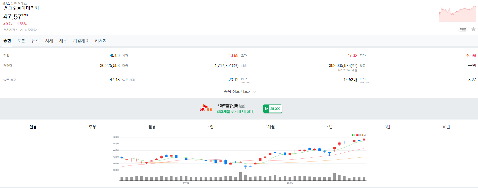Show the 3년 chart
478x188 pixels.
coord(387,127)
